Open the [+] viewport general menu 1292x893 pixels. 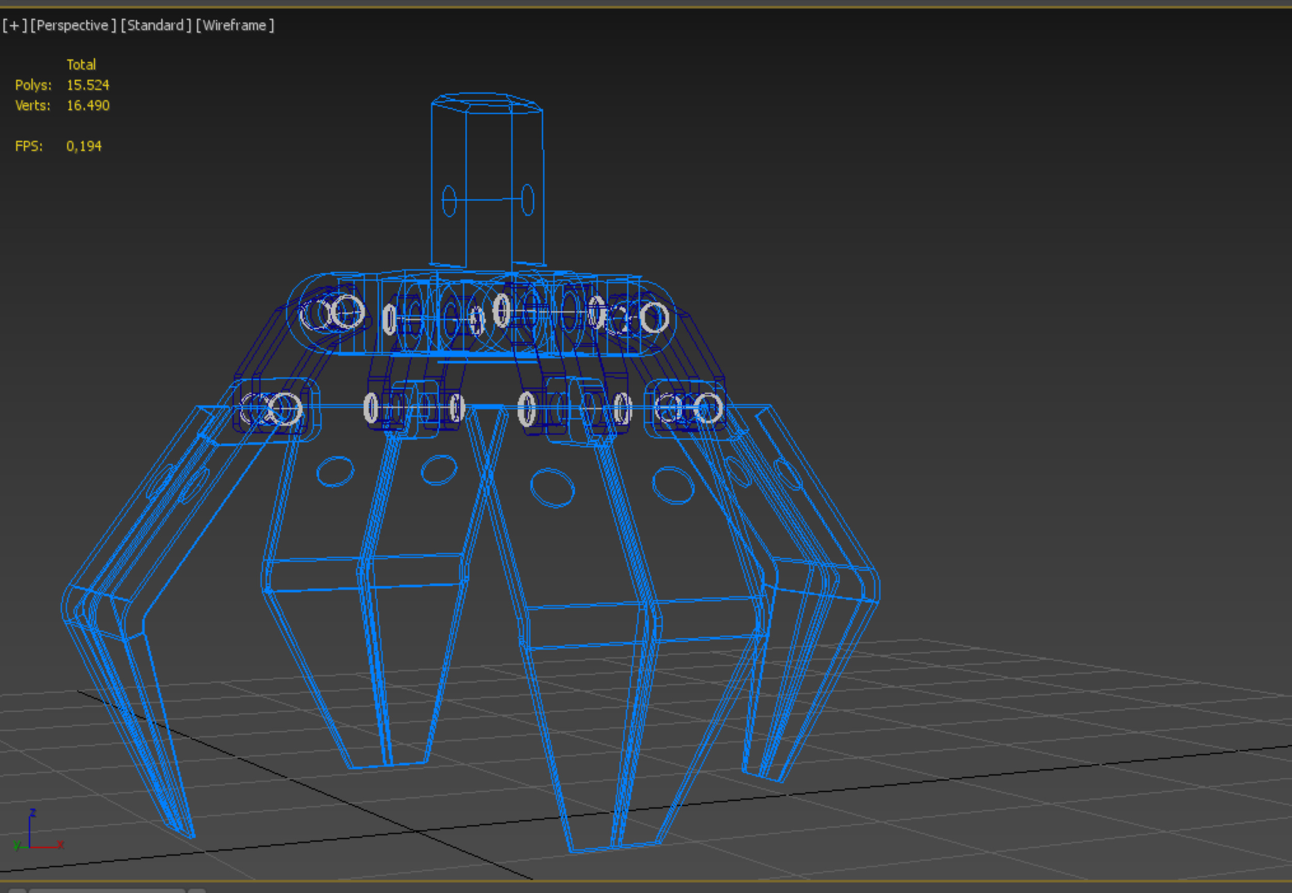point(14,25)
